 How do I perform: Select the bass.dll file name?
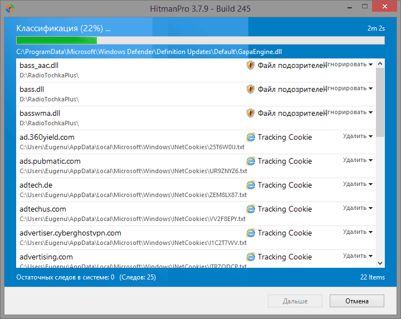coord(32,89)
